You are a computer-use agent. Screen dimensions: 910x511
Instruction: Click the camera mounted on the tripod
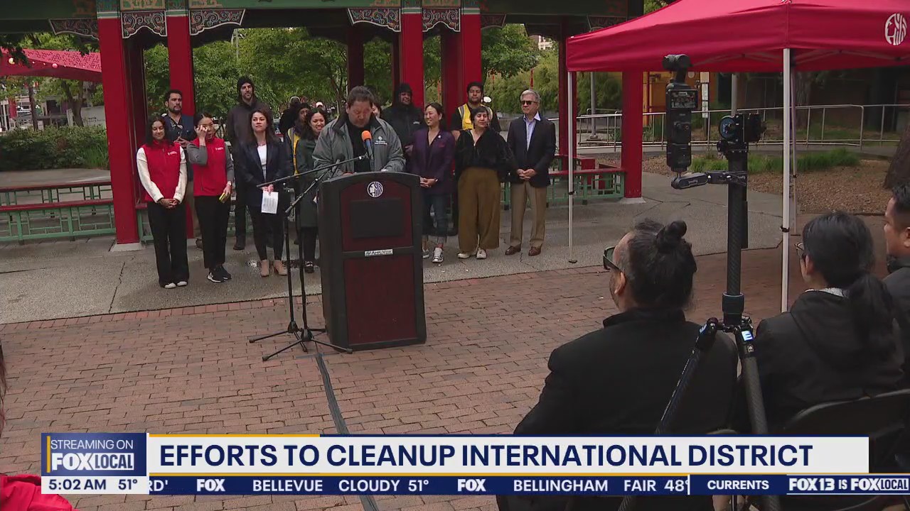(739, 129)
